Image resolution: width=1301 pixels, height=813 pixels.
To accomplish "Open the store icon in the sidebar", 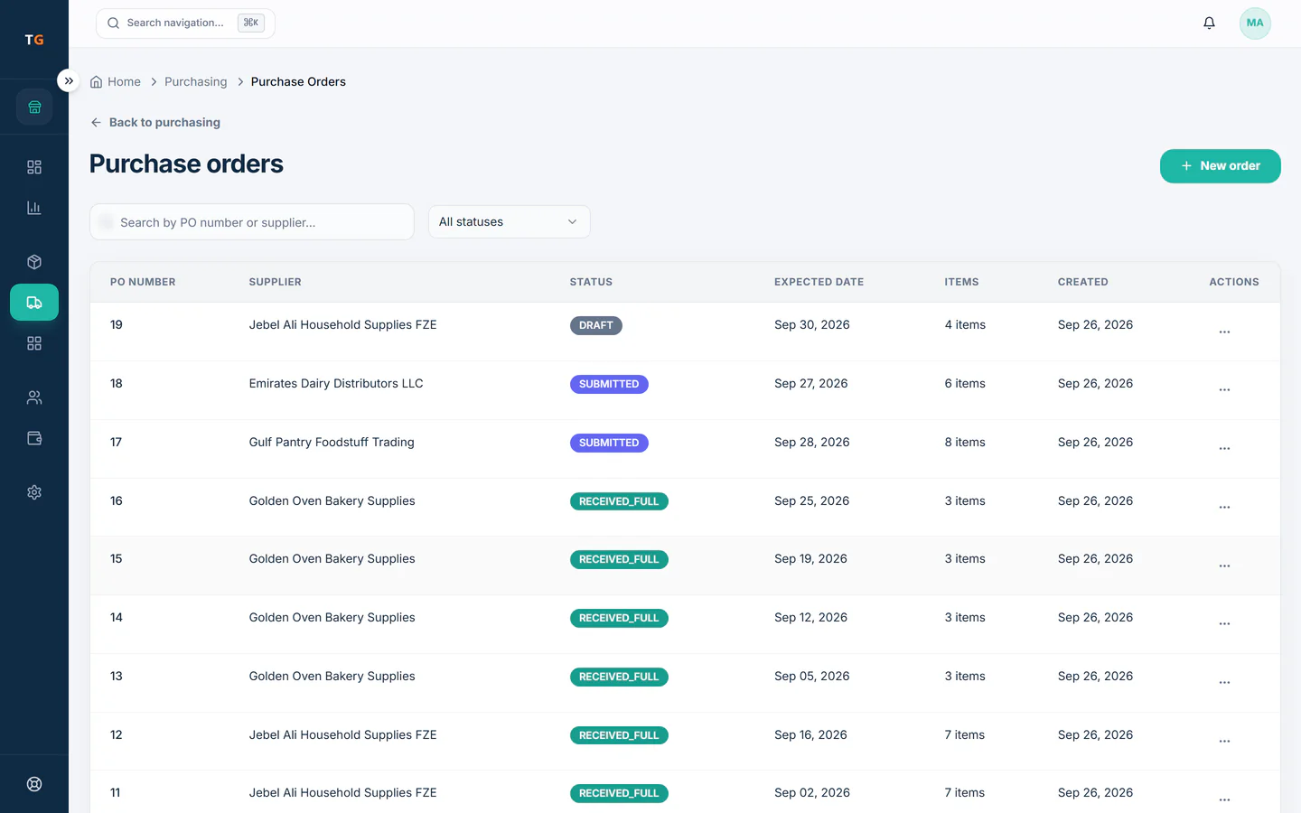I will coord(34,107).
